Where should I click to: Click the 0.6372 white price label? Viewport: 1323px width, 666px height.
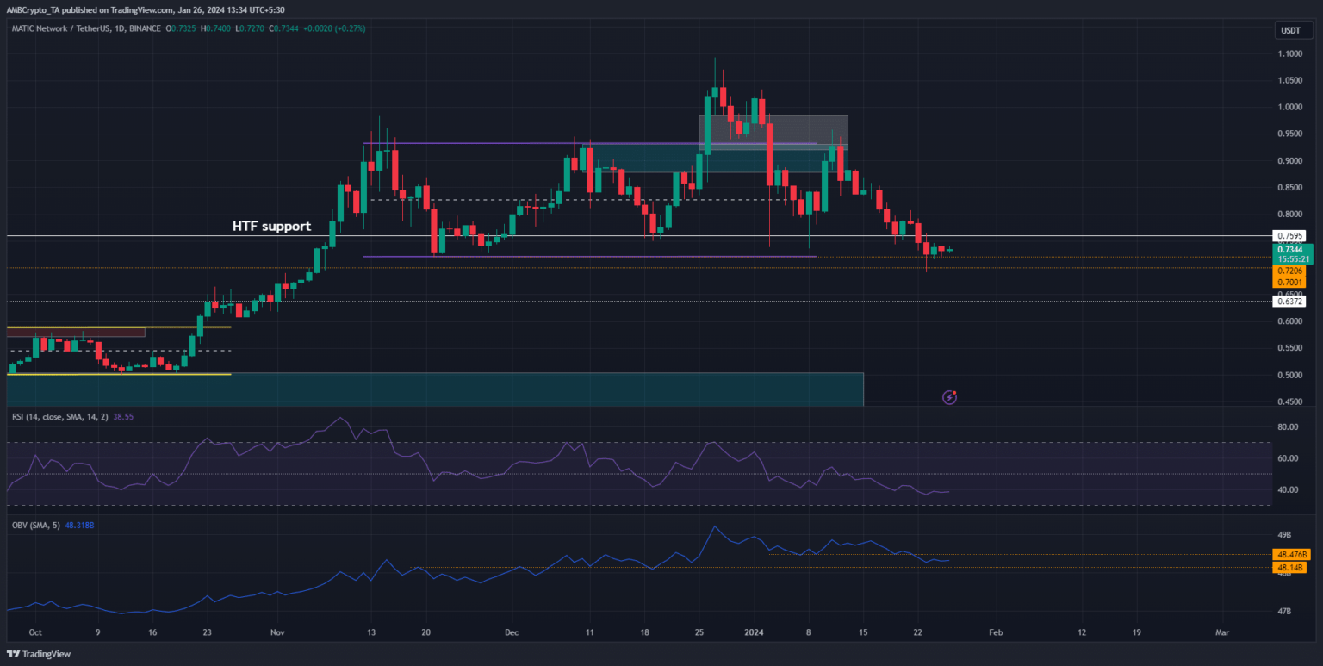coord(1288,302)
